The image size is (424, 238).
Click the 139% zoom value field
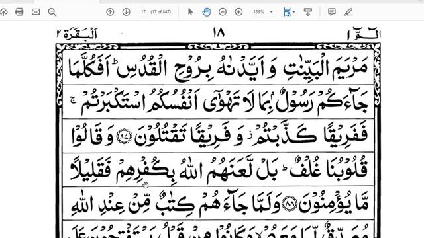point(259,12)
